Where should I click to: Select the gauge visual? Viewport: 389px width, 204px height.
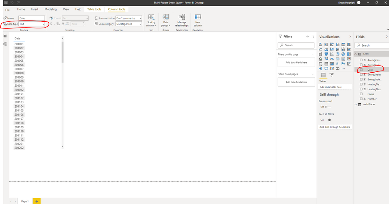pyautogui.click(x=332, y=59)
